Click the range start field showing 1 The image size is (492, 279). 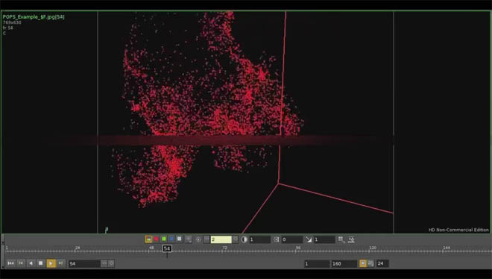(x=317, y=263)
